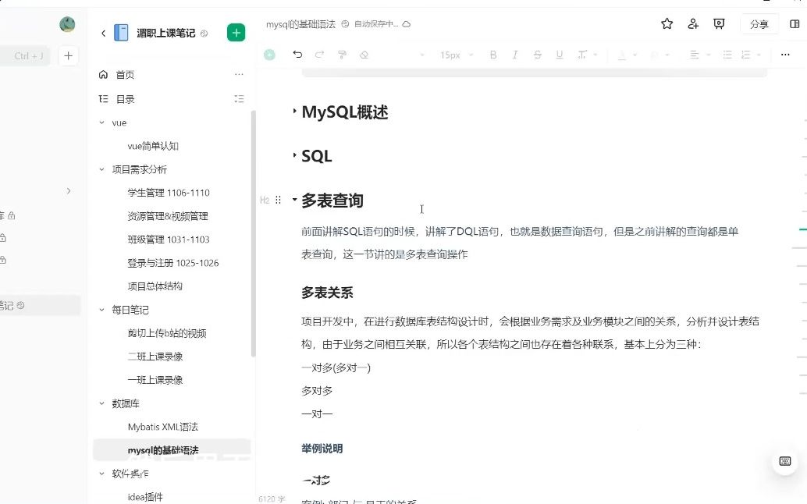Viewport: 807px width, 504px height.
Task: Star this document as favorite
Action: [666, 24]
